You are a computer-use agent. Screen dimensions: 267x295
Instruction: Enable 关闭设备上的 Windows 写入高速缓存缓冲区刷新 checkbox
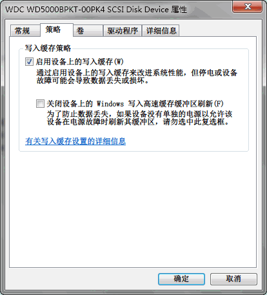pos(40,103)
